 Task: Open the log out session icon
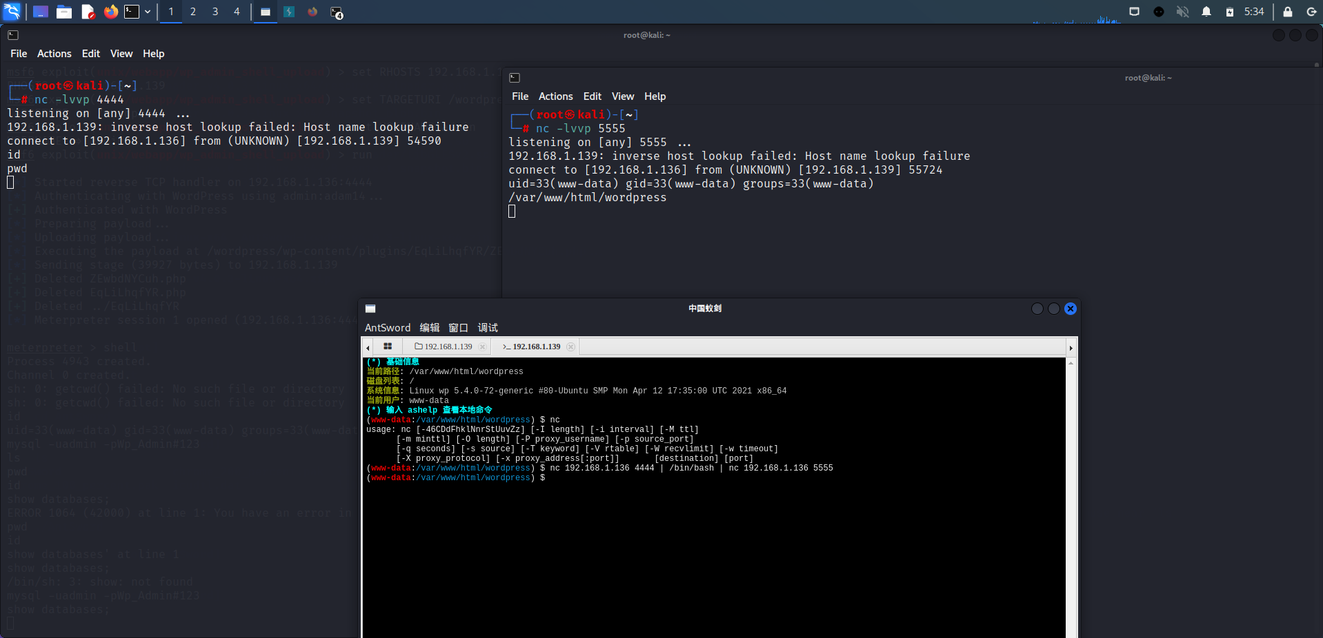tap(1311, 12)
